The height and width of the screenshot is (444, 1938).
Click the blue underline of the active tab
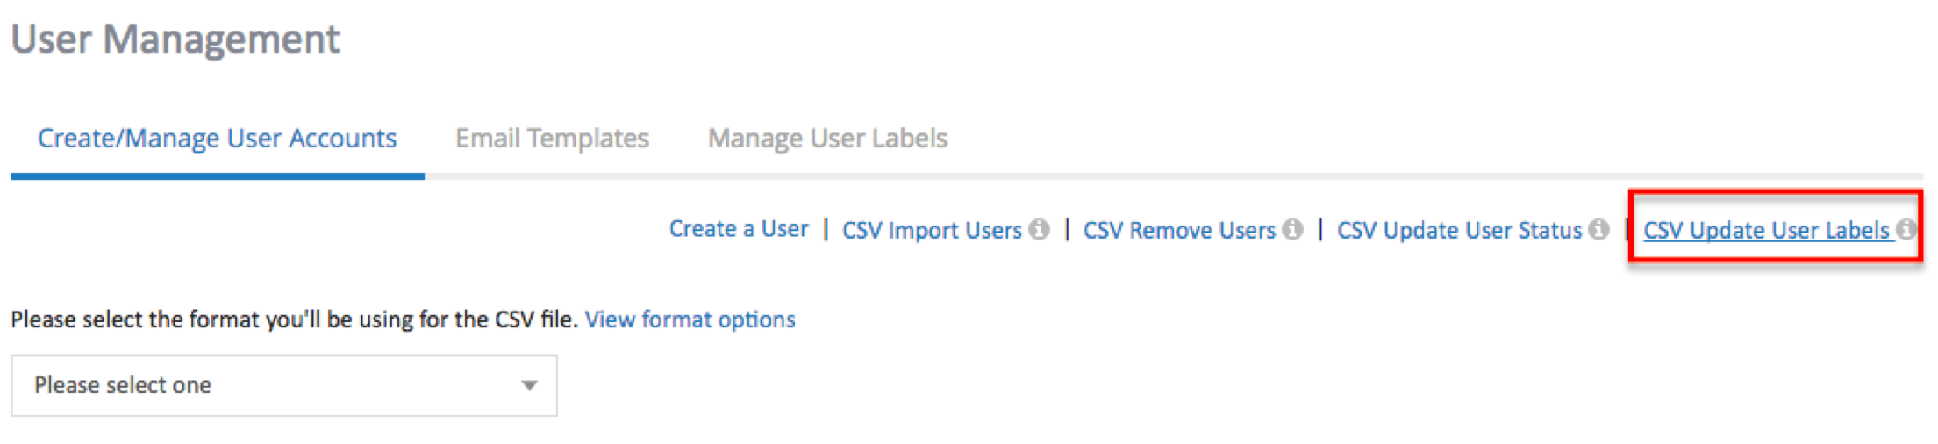[218, 176]
